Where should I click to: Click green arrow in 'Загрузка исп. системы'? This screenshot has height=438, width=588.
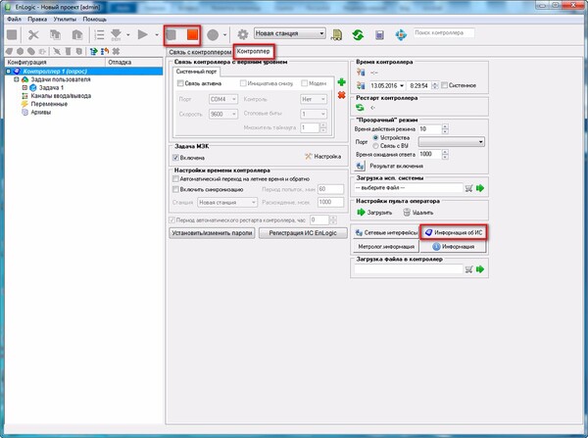coord(480,188)
